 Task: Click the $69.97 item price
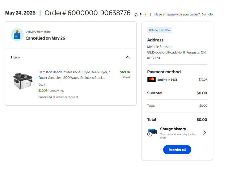coord(125,72)
